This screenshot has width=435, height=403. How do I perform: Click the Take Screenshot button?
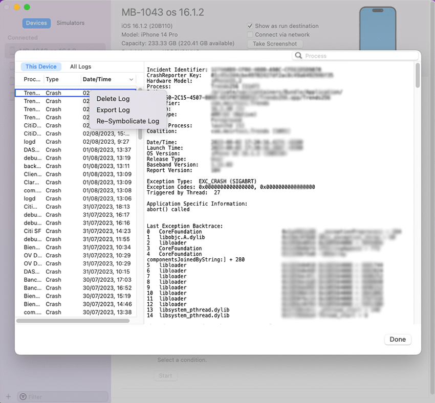tap(274, 44)
